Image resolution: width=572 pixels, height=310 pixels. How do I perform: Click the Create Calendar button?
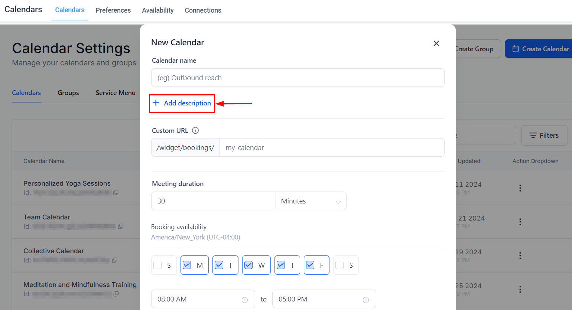[x=541, y=49]
